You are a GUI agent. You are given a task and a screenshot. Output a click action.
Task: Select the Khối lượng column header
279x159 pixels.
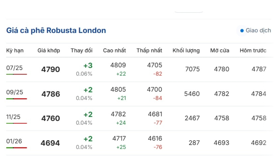[186, 51]
